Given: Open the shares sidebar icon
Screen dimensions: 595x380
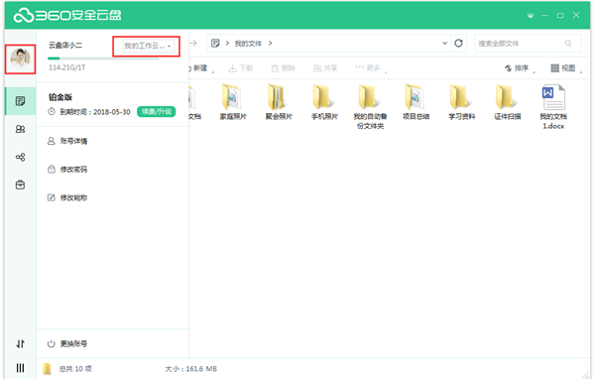Looking at the screenshot, I should click(x=20, y=157).
